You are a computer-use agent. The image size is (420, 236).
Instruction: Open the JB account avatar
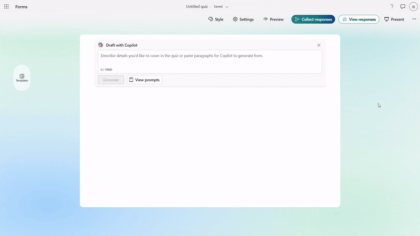[x=413, y=7]
